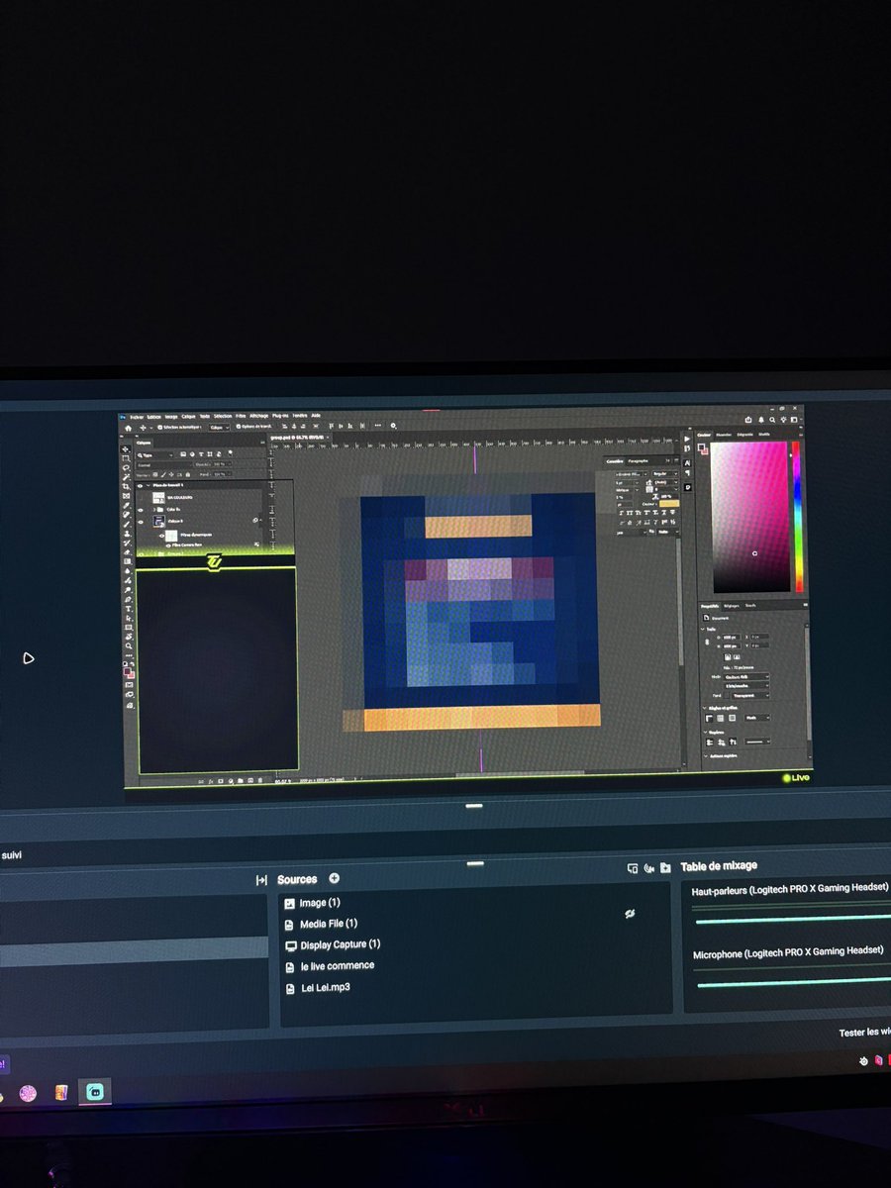Toggle visibility of Calque 9 layer

[141, 522]
